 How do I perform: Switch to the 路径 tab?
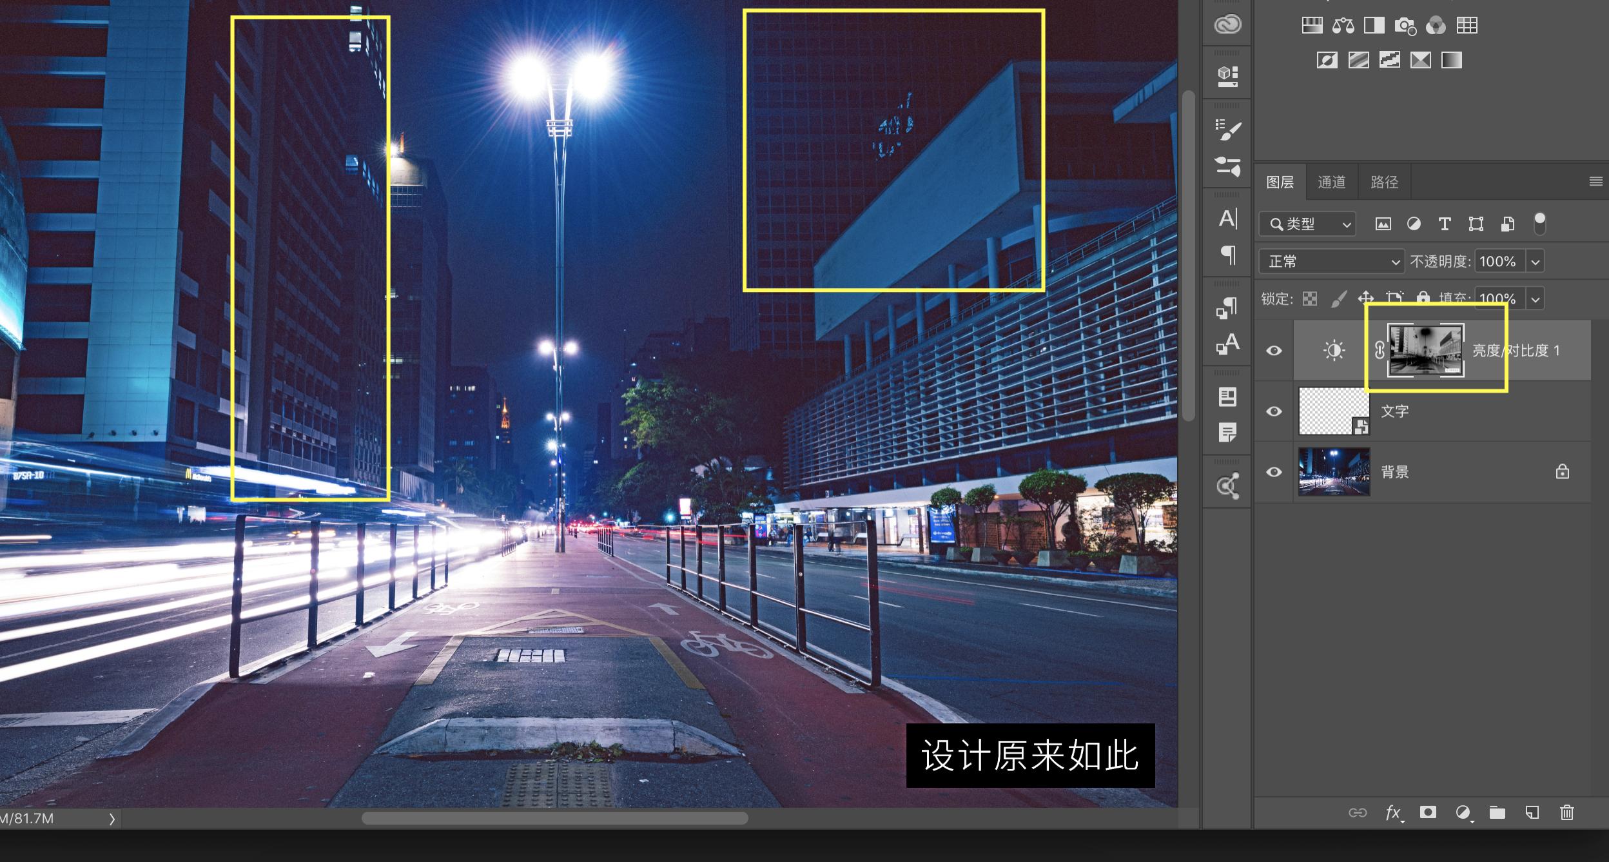tap(1384, 182)
